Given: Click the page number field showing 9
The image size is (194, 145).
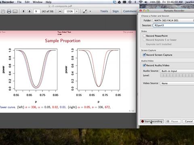Looking at the screenshot, I should 36,11.
